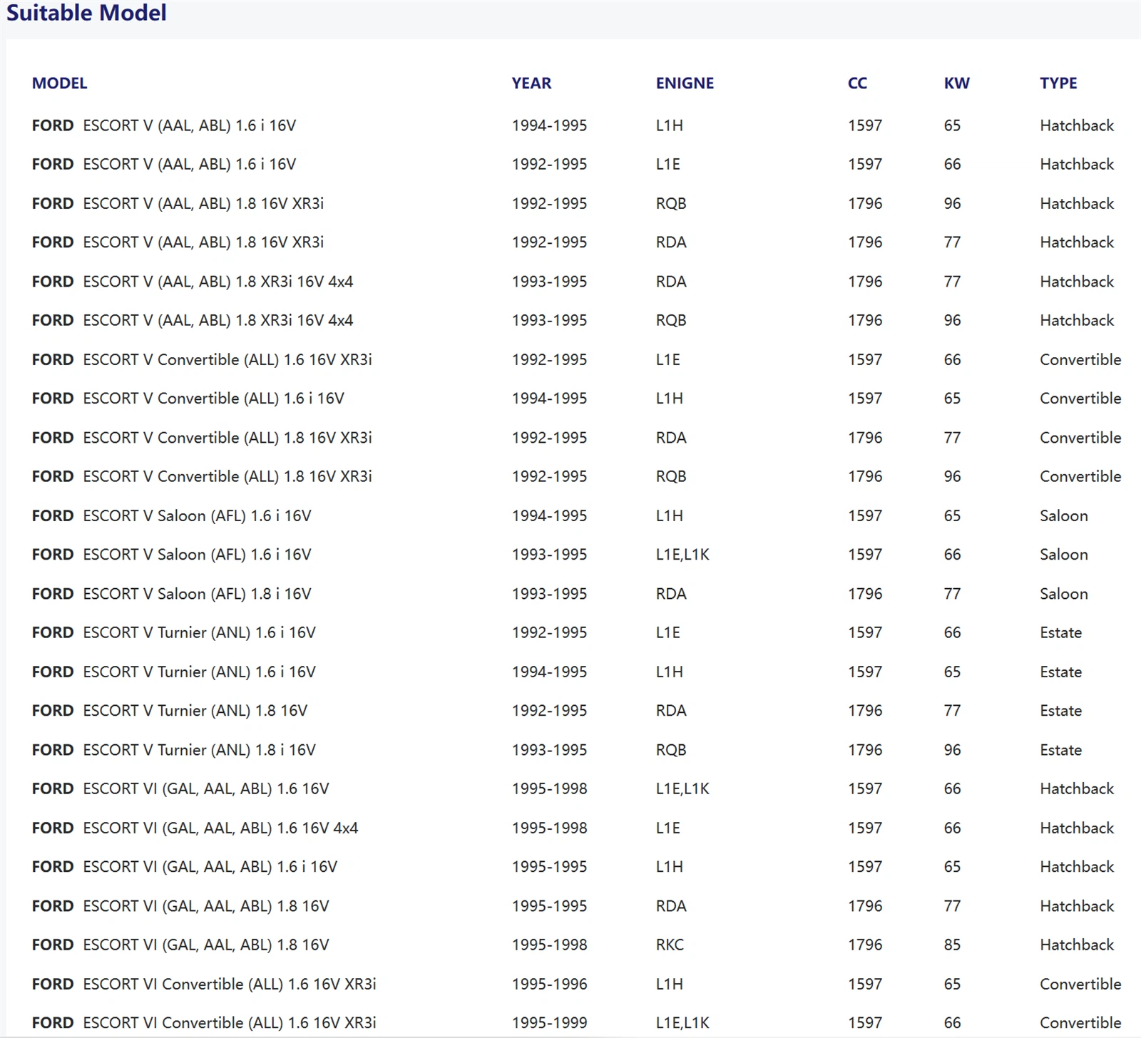Click the YEAR column header
This screenshot has height=1038, width=1141.
531,83
